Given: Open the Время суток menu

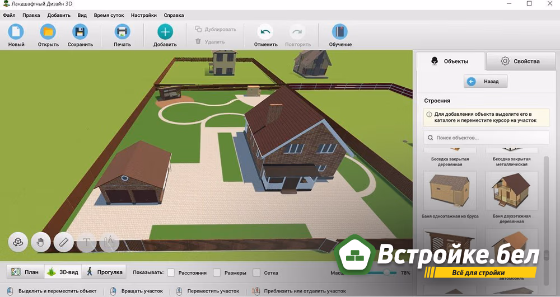Looking at the screenshot, I should coord(109,15).
